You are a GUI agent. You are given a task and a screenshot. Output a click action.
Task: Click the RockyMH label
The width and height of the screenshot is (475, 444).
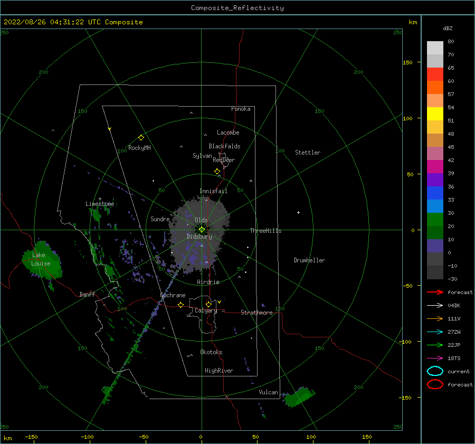139,148
